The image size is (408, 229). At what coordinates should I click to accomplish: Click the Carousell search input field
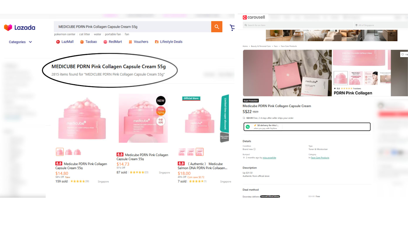coord(298,25)
